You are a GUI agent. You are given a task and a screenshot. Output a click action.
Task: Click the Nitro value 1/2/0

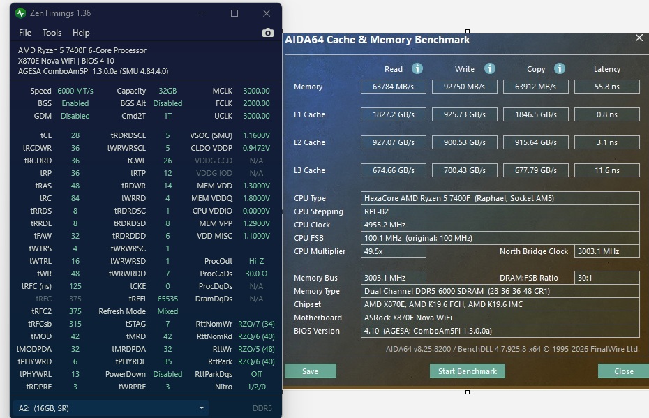[x=256, y=387]
